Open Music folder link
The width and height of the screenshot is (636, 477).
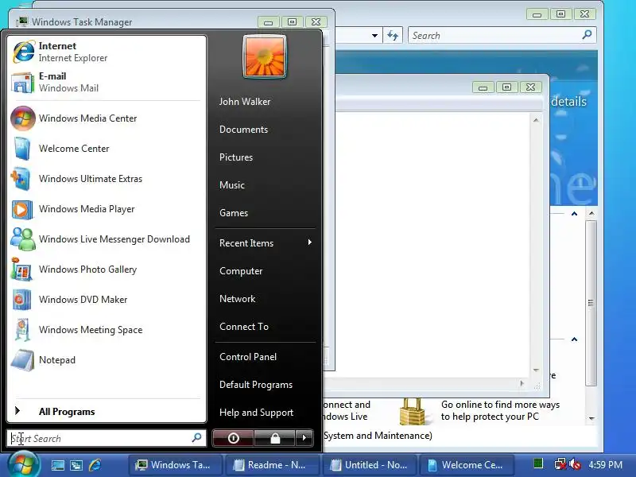point(232,185)
